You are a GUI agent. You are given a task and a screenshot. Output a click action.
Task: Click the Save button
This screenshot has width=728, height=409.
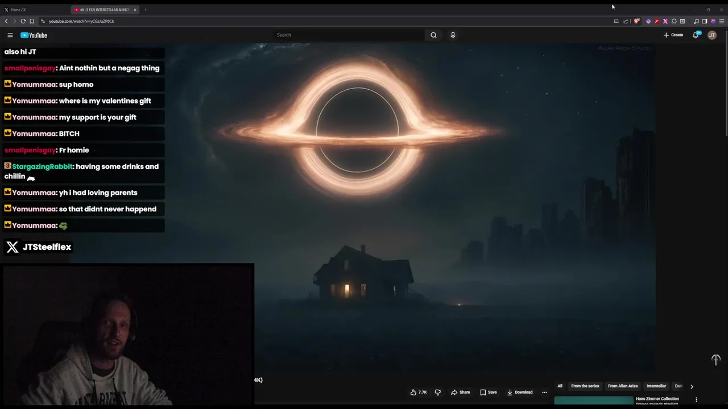pos(489,392)
